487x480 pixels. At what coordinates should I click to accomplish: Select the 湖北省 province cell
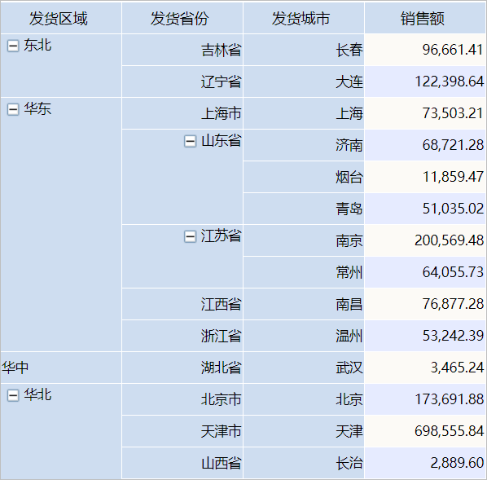point(182,368)
